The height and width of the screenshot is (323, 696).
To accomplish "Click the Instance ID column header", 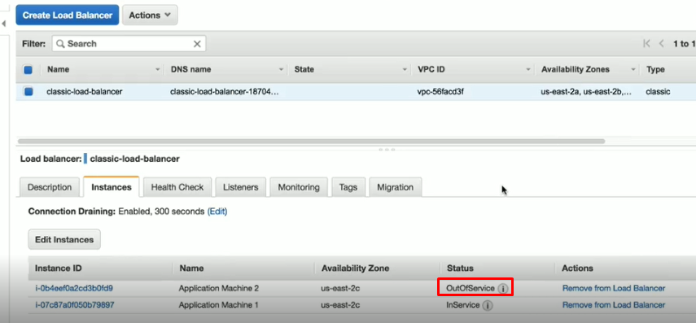I will [x=58, y=268].
